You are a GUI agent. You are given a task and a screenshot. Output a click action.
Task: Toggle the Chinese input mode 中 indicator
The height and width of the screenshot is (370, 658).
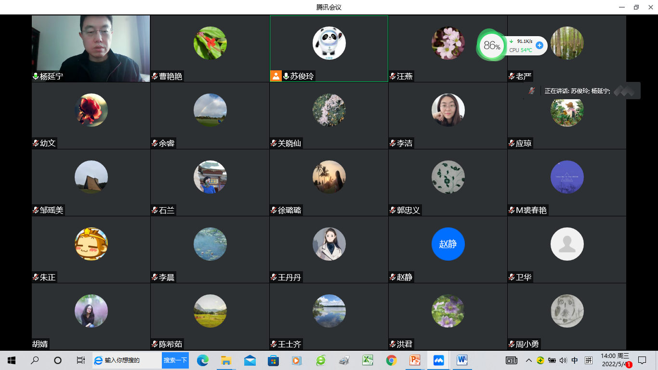575,360
